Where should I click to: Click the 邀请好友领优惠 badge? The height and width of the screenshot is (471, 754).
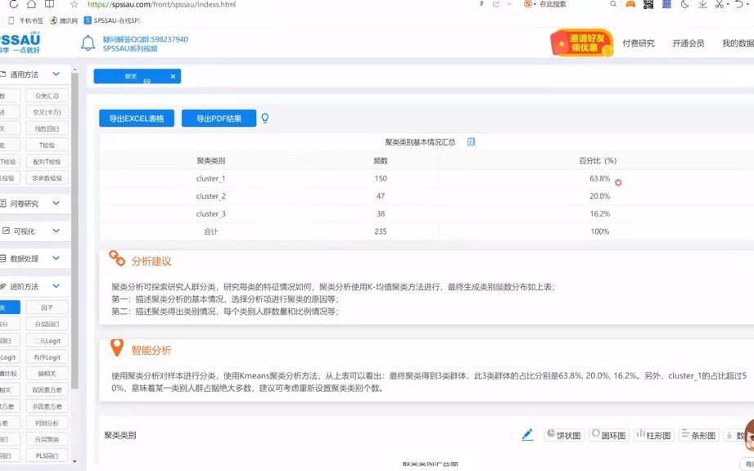coord(582,43)
